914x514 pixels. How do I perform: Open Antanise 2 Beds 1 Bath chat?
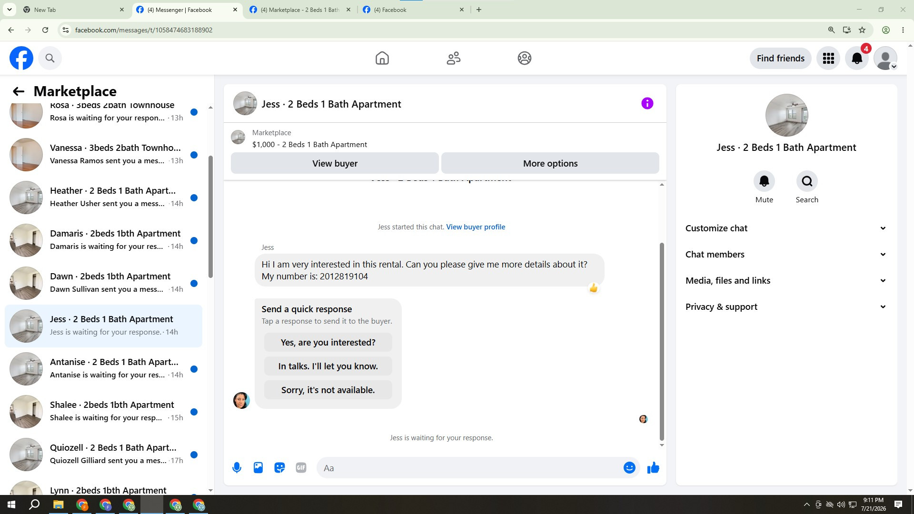click(x=103, y=369)
